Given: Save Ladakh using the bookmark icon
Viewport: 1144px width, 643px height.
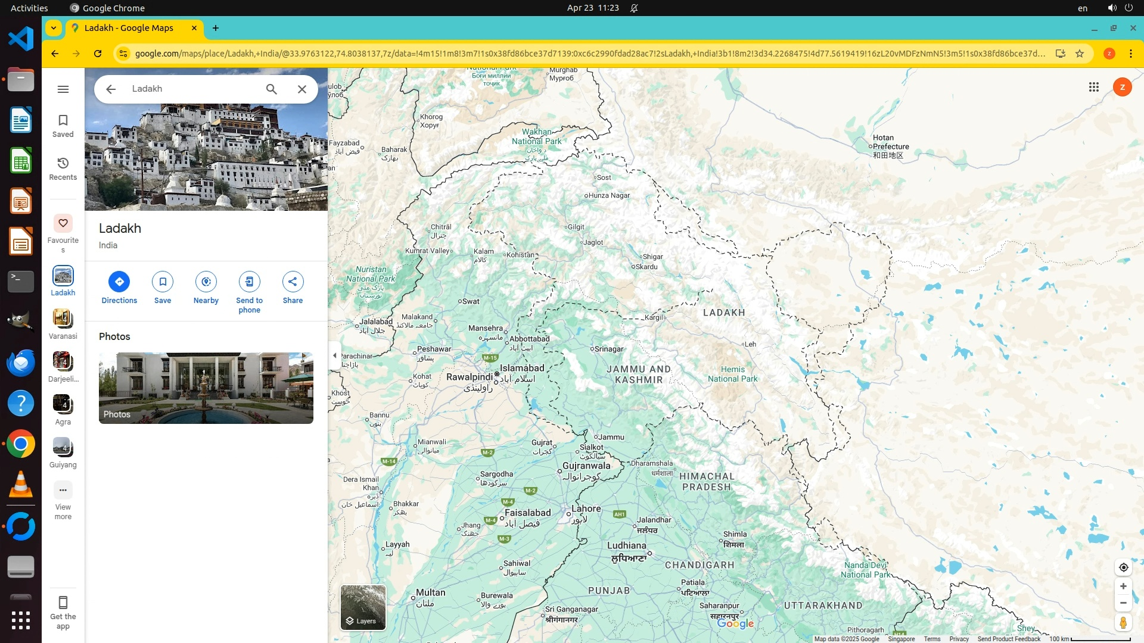Looking at the screenshot, I should (x=163, y=282).
